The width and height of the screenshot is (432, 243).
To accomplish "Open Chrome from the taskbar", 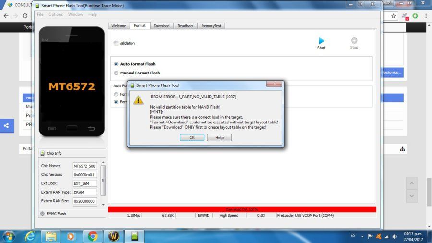I will (x=93, y=236).
